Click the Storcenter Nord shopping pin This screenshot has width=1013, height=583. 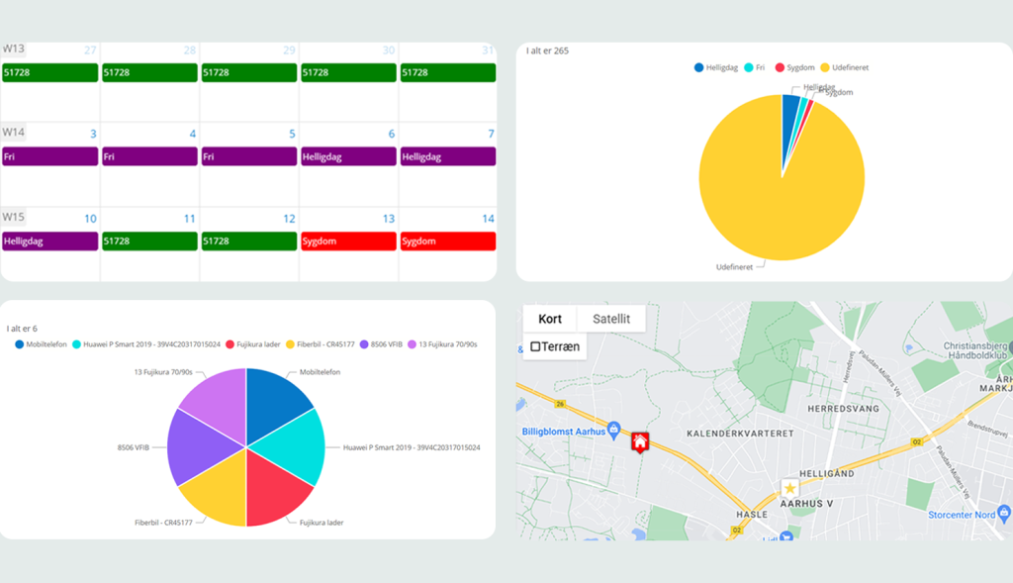click(1004, 513)
